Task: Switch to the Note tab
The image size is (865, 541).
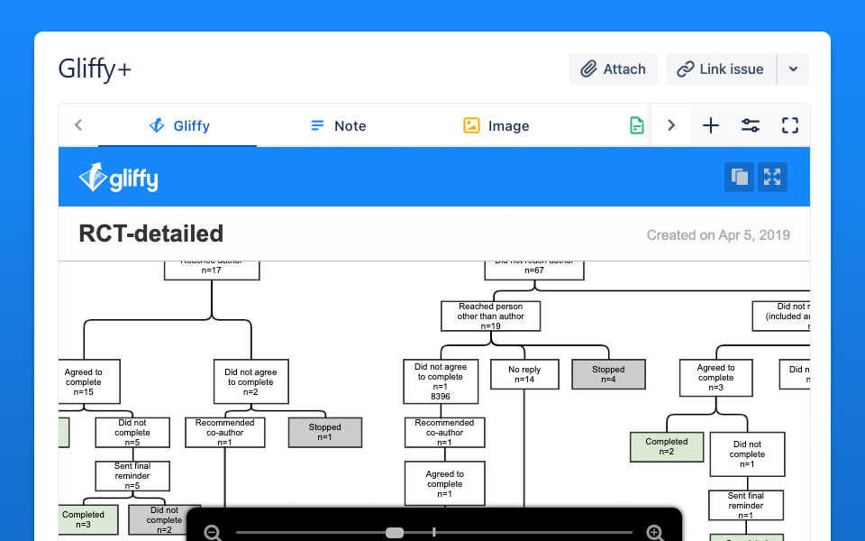Action: click(x=338, y=126)
